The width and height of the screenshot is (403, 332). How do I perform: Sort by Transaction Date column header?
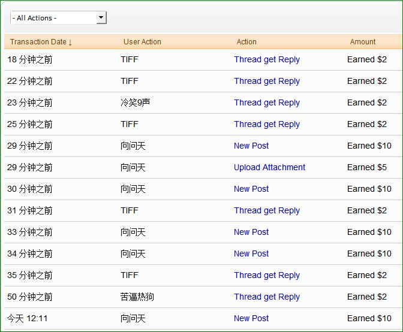point(41,42)
